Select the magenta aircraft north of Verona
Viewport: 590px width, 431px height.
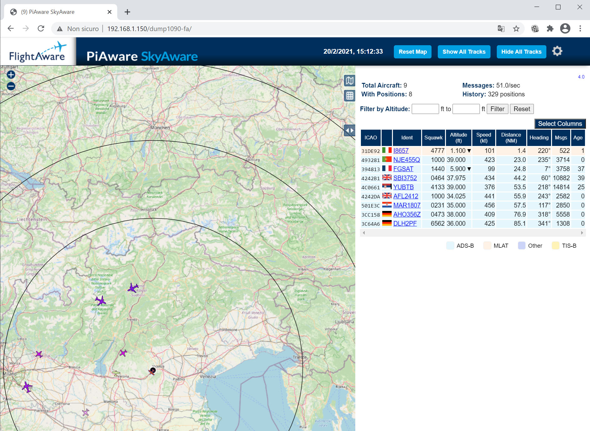(123, 353)
